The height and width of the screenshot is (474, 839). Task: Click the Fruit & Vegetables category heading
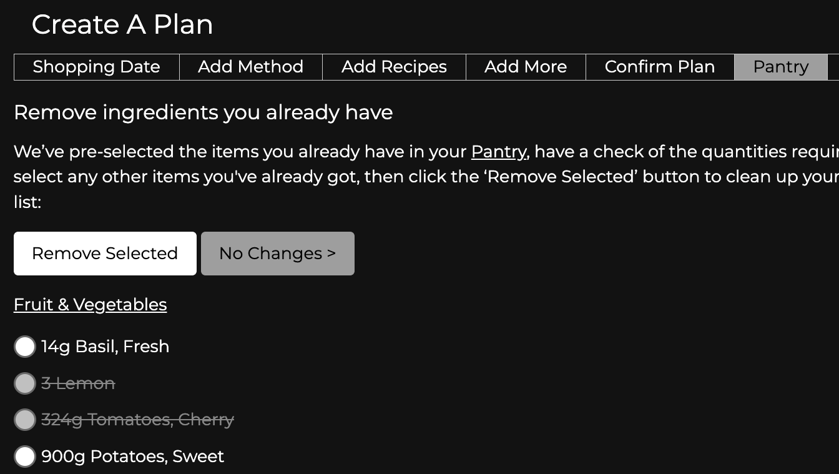pyautogui.click(x=90, y=305)
